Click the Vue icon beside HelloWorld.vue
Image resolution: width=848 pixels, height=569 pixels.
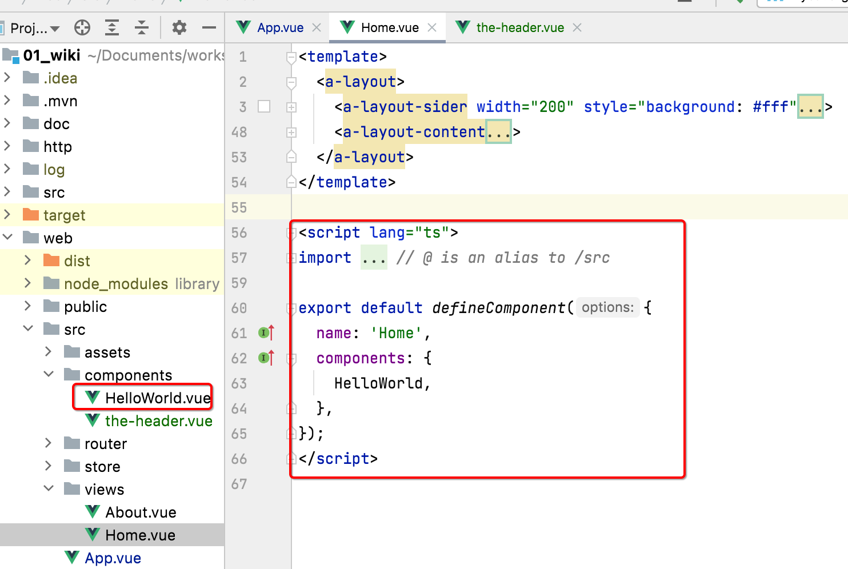pyautogui.click(x=93, y=397)
